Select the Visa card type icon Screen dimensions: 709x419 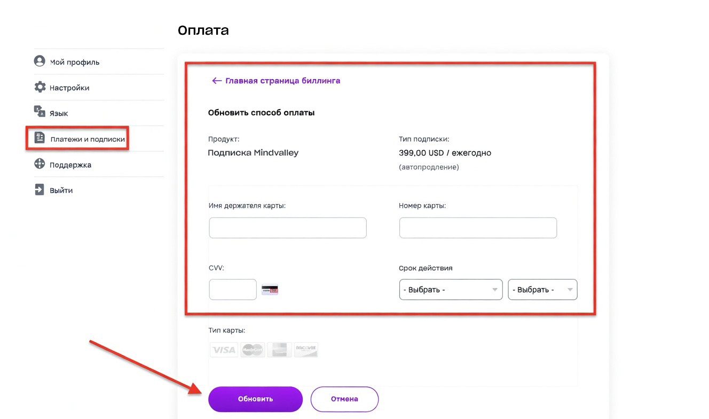tap(223, 350)
